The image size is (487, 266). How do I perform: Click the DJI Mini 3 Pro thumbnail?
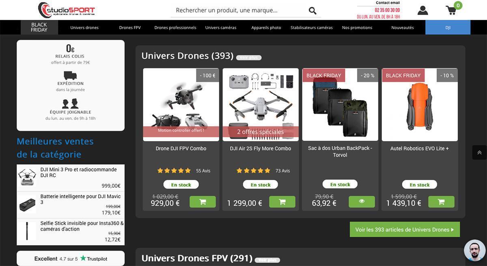pyautogui.click(x=27, y=177)
